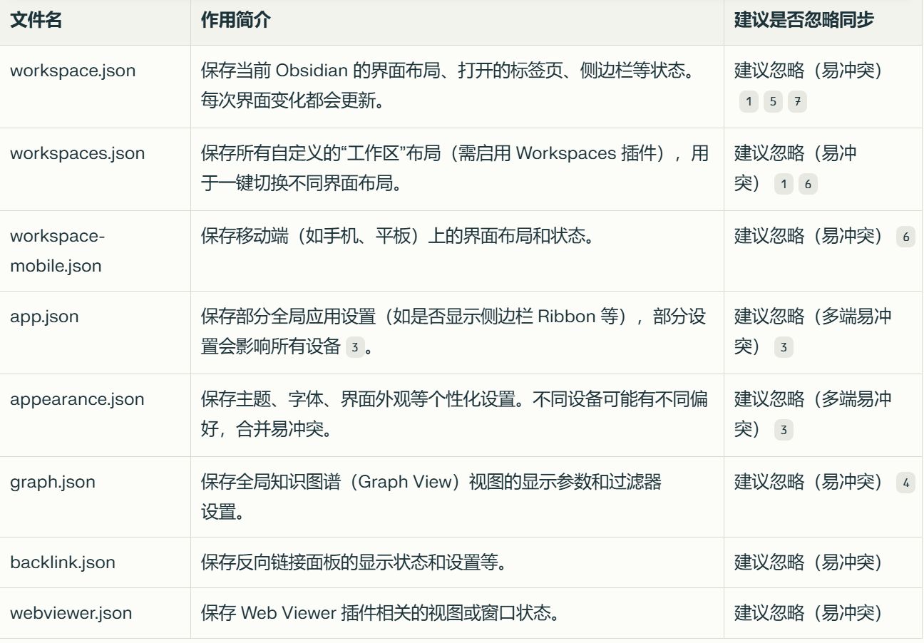Open citation 1 in the workspaces.json row
The width and height of the screenshot is (924, 643).
(784, 185)
